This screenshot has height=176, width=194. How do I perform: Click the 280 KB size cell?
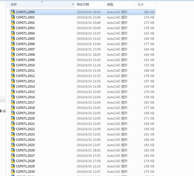149,12
